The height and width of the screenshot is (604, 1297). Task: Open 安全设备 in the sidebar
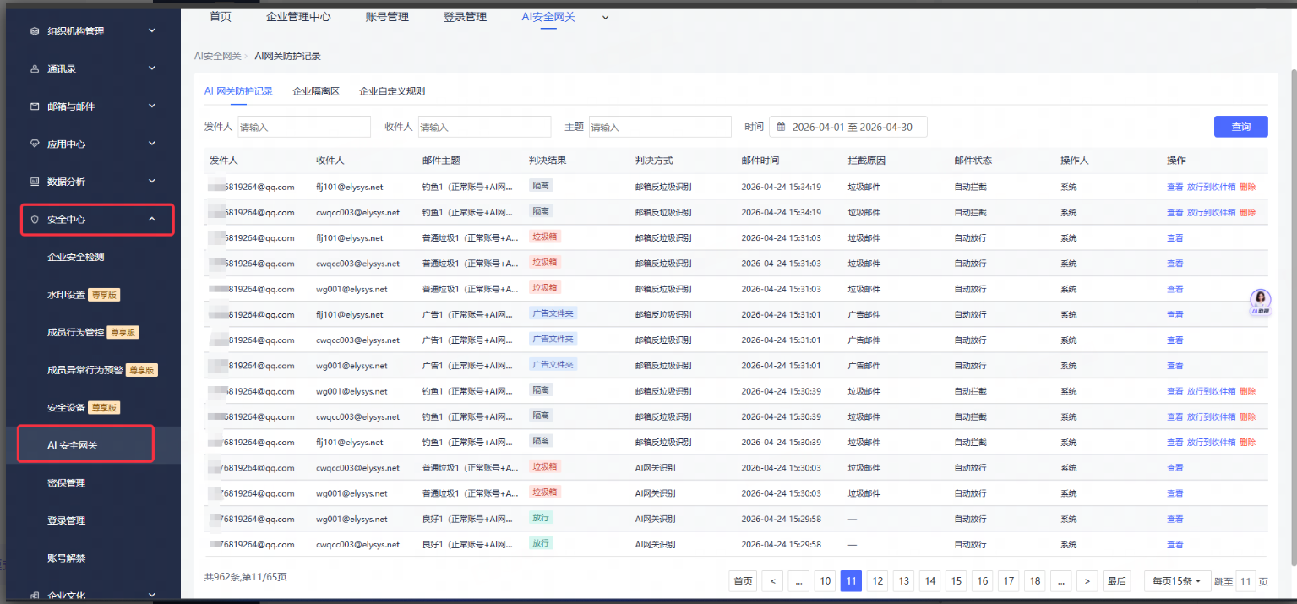pos(66,407)
